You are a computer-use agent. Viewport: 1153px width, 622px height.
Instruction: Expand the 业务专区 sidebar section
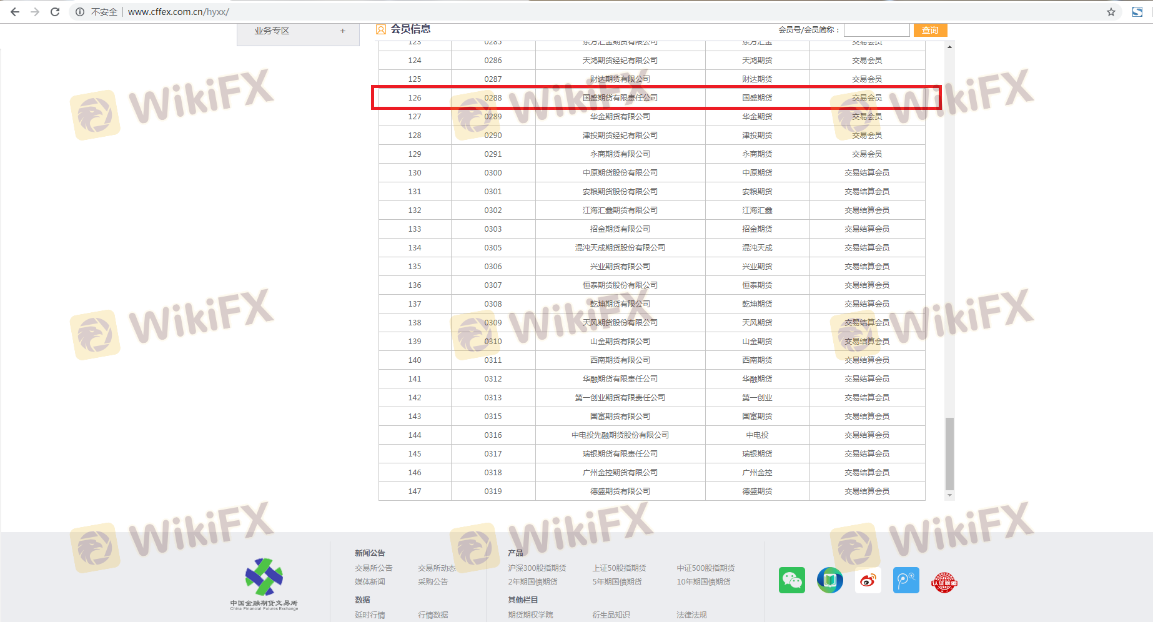tap(342, 31)
